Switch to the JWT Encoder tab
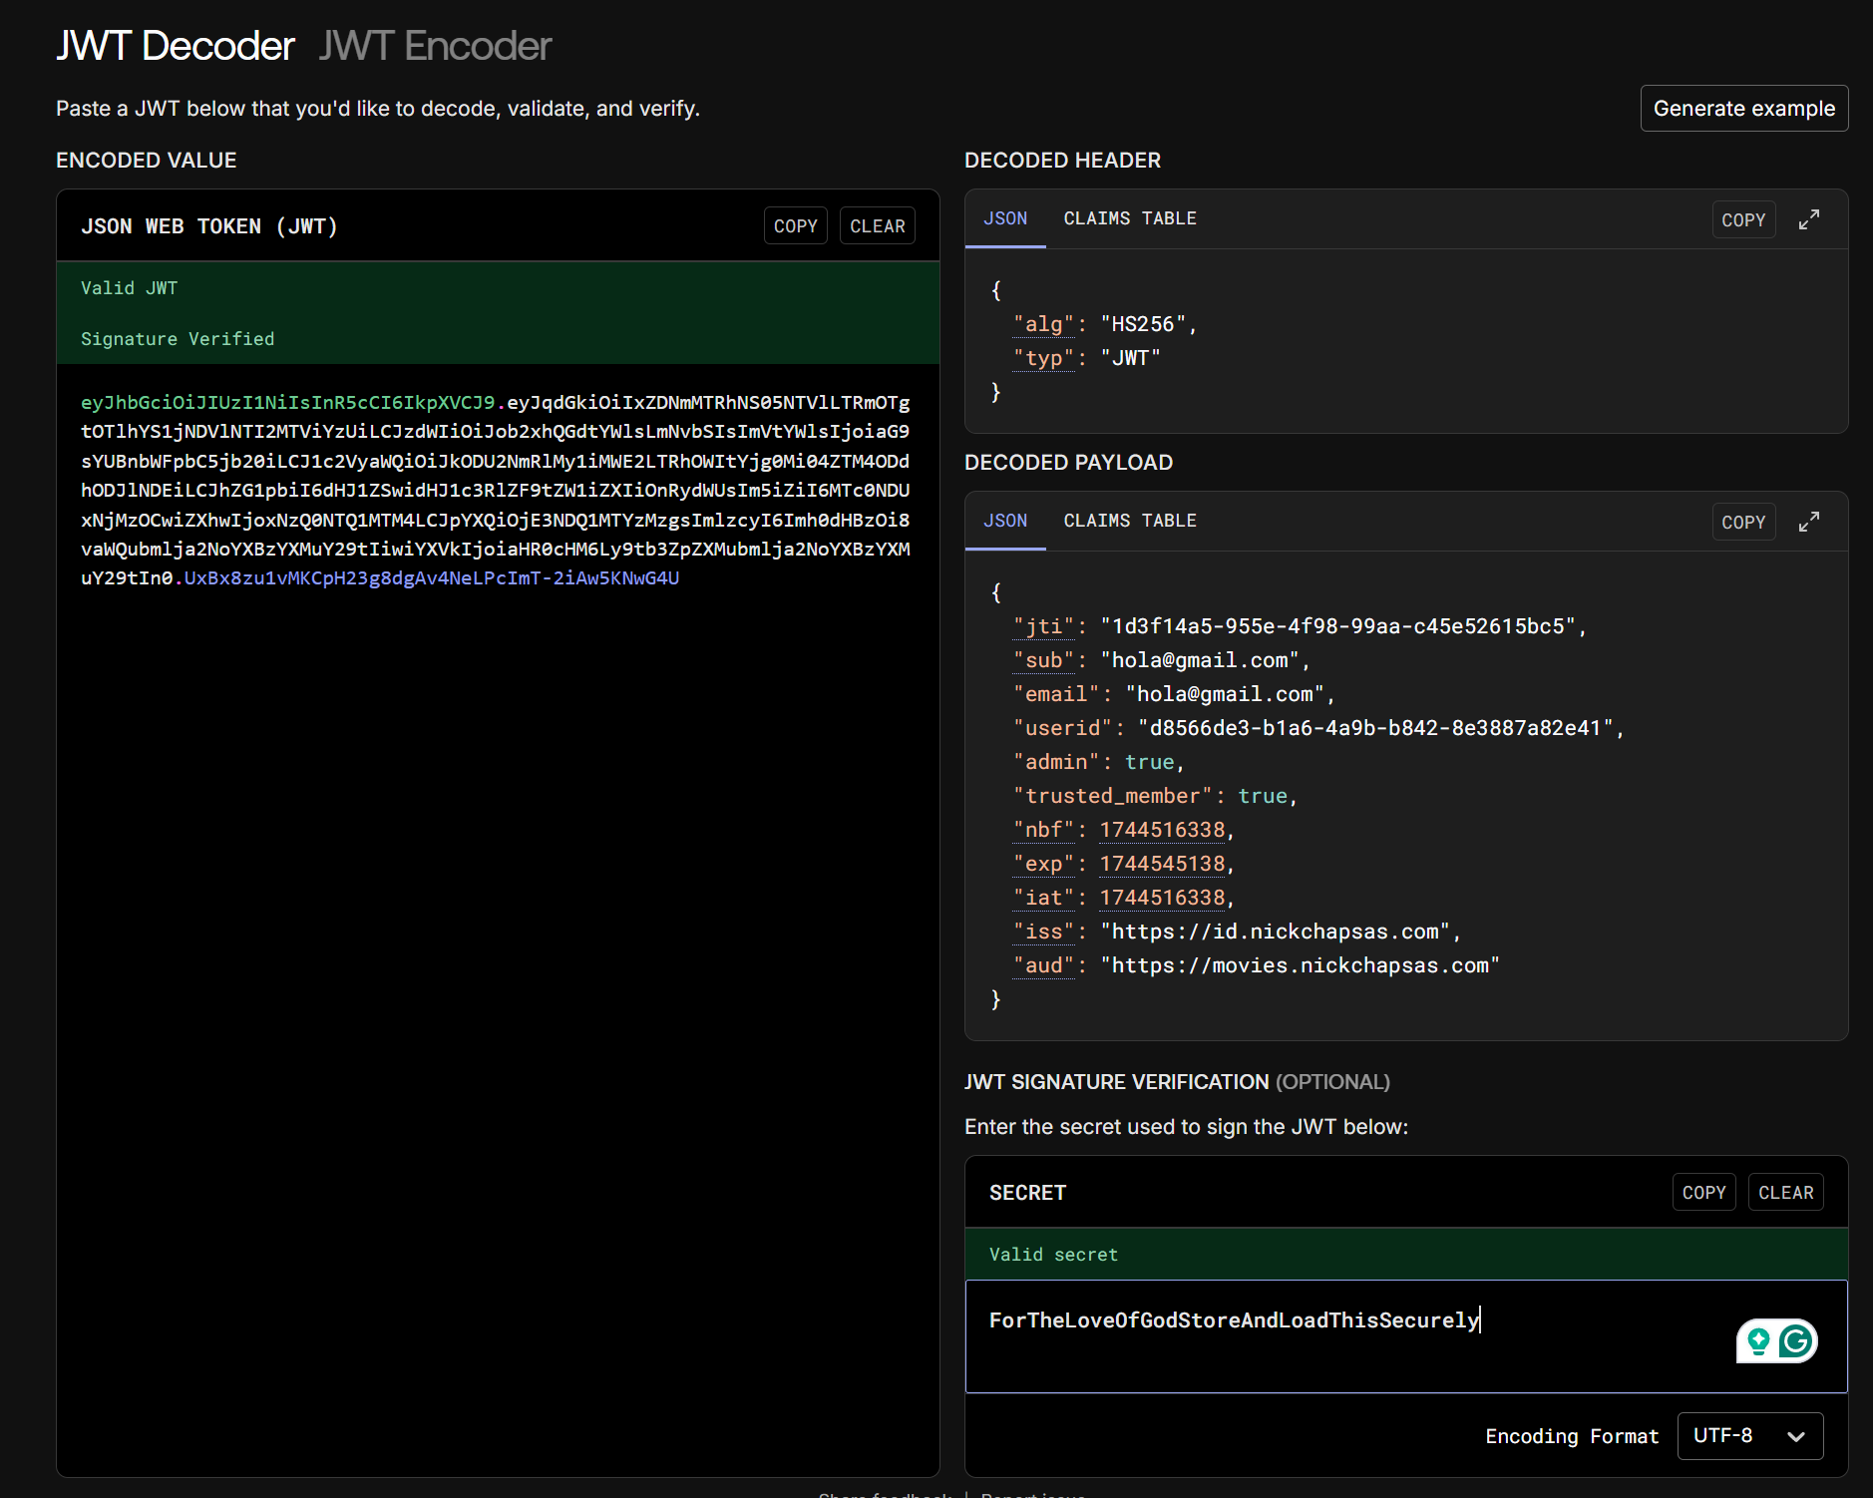Screen dimensions: 1873x1498 pos(435,46)
